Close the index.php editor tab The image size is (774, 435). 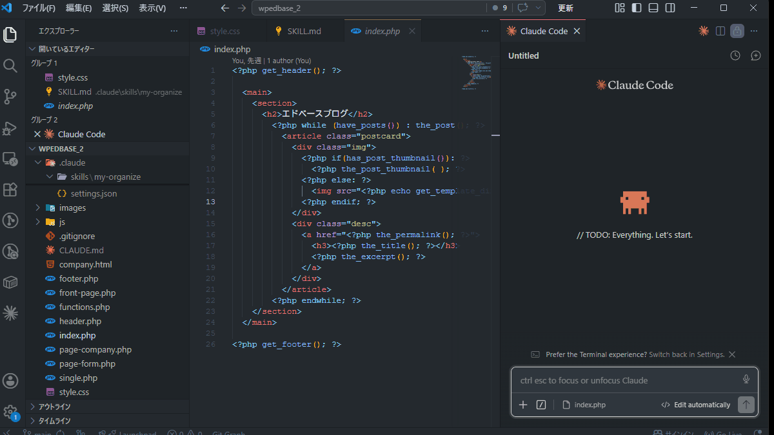(x=412, y=31)
